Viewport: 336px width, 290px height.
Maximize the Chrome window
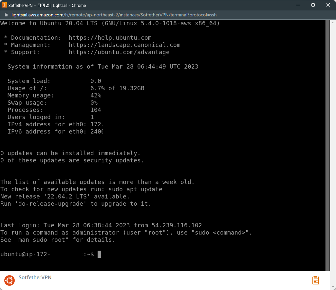[313, 5]
